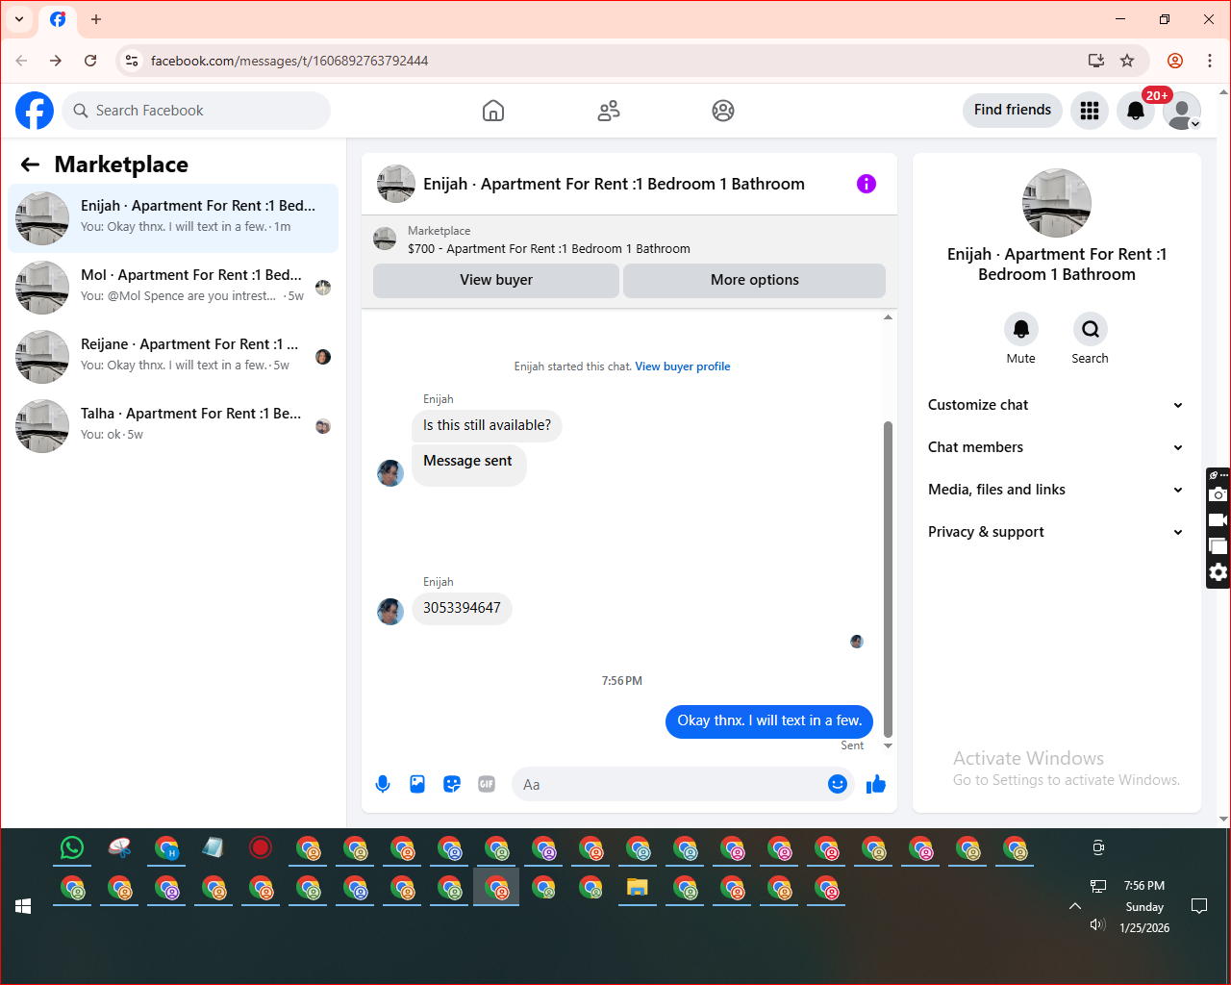Attach a file with the photo icon
This screenshot has width=1231, height=985.
tap(417, 784)
